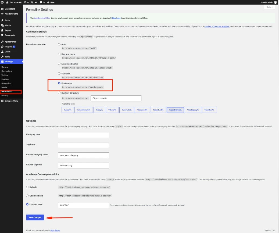
Task: Visit site via Test Kodezen home icon
Action: coord(7,2)
